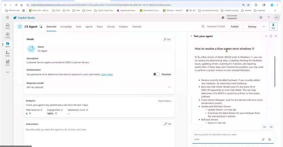Close the Test your agent panel

(x=276, y=36)
